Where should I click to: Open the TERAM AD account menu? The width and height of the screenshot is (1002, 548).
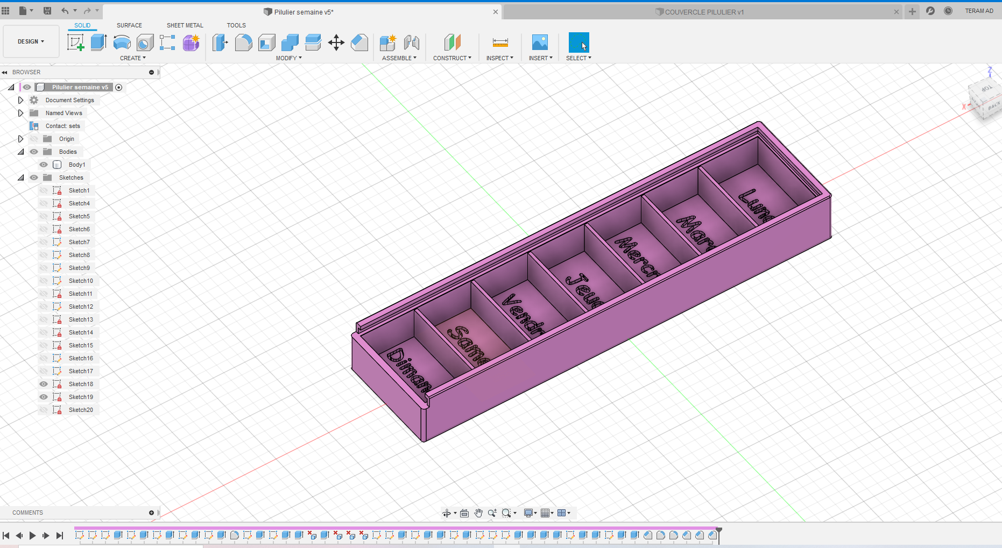(x=979, y=11)
